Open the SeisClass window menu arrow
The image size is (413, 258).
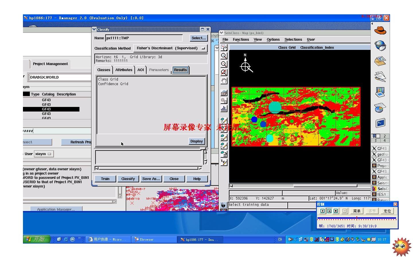pos(221,33)
